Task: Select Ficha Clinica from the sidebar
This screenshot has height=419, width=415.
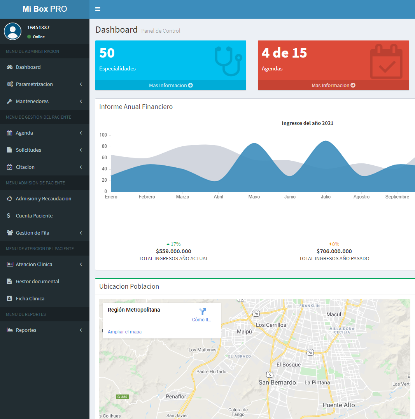Action: point(30,298)
